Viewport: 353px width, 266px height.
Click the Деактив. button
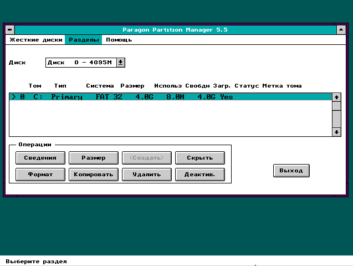pyautogui.click(x=200, y=175)
